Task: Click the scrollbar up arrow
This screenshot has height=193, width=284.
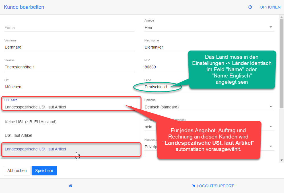Action: [x=281, y=17]
